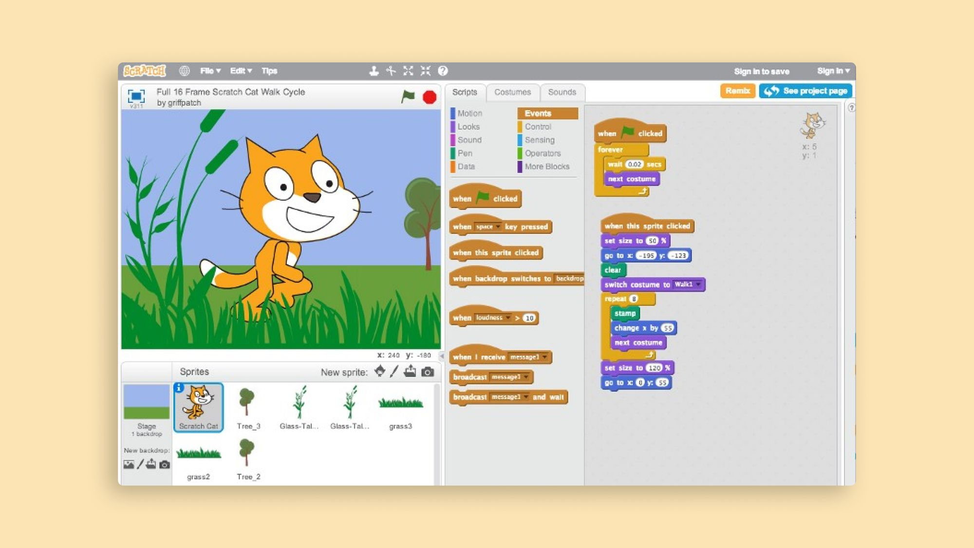Paint new sprite with brush icon

(x=394, y=372)
